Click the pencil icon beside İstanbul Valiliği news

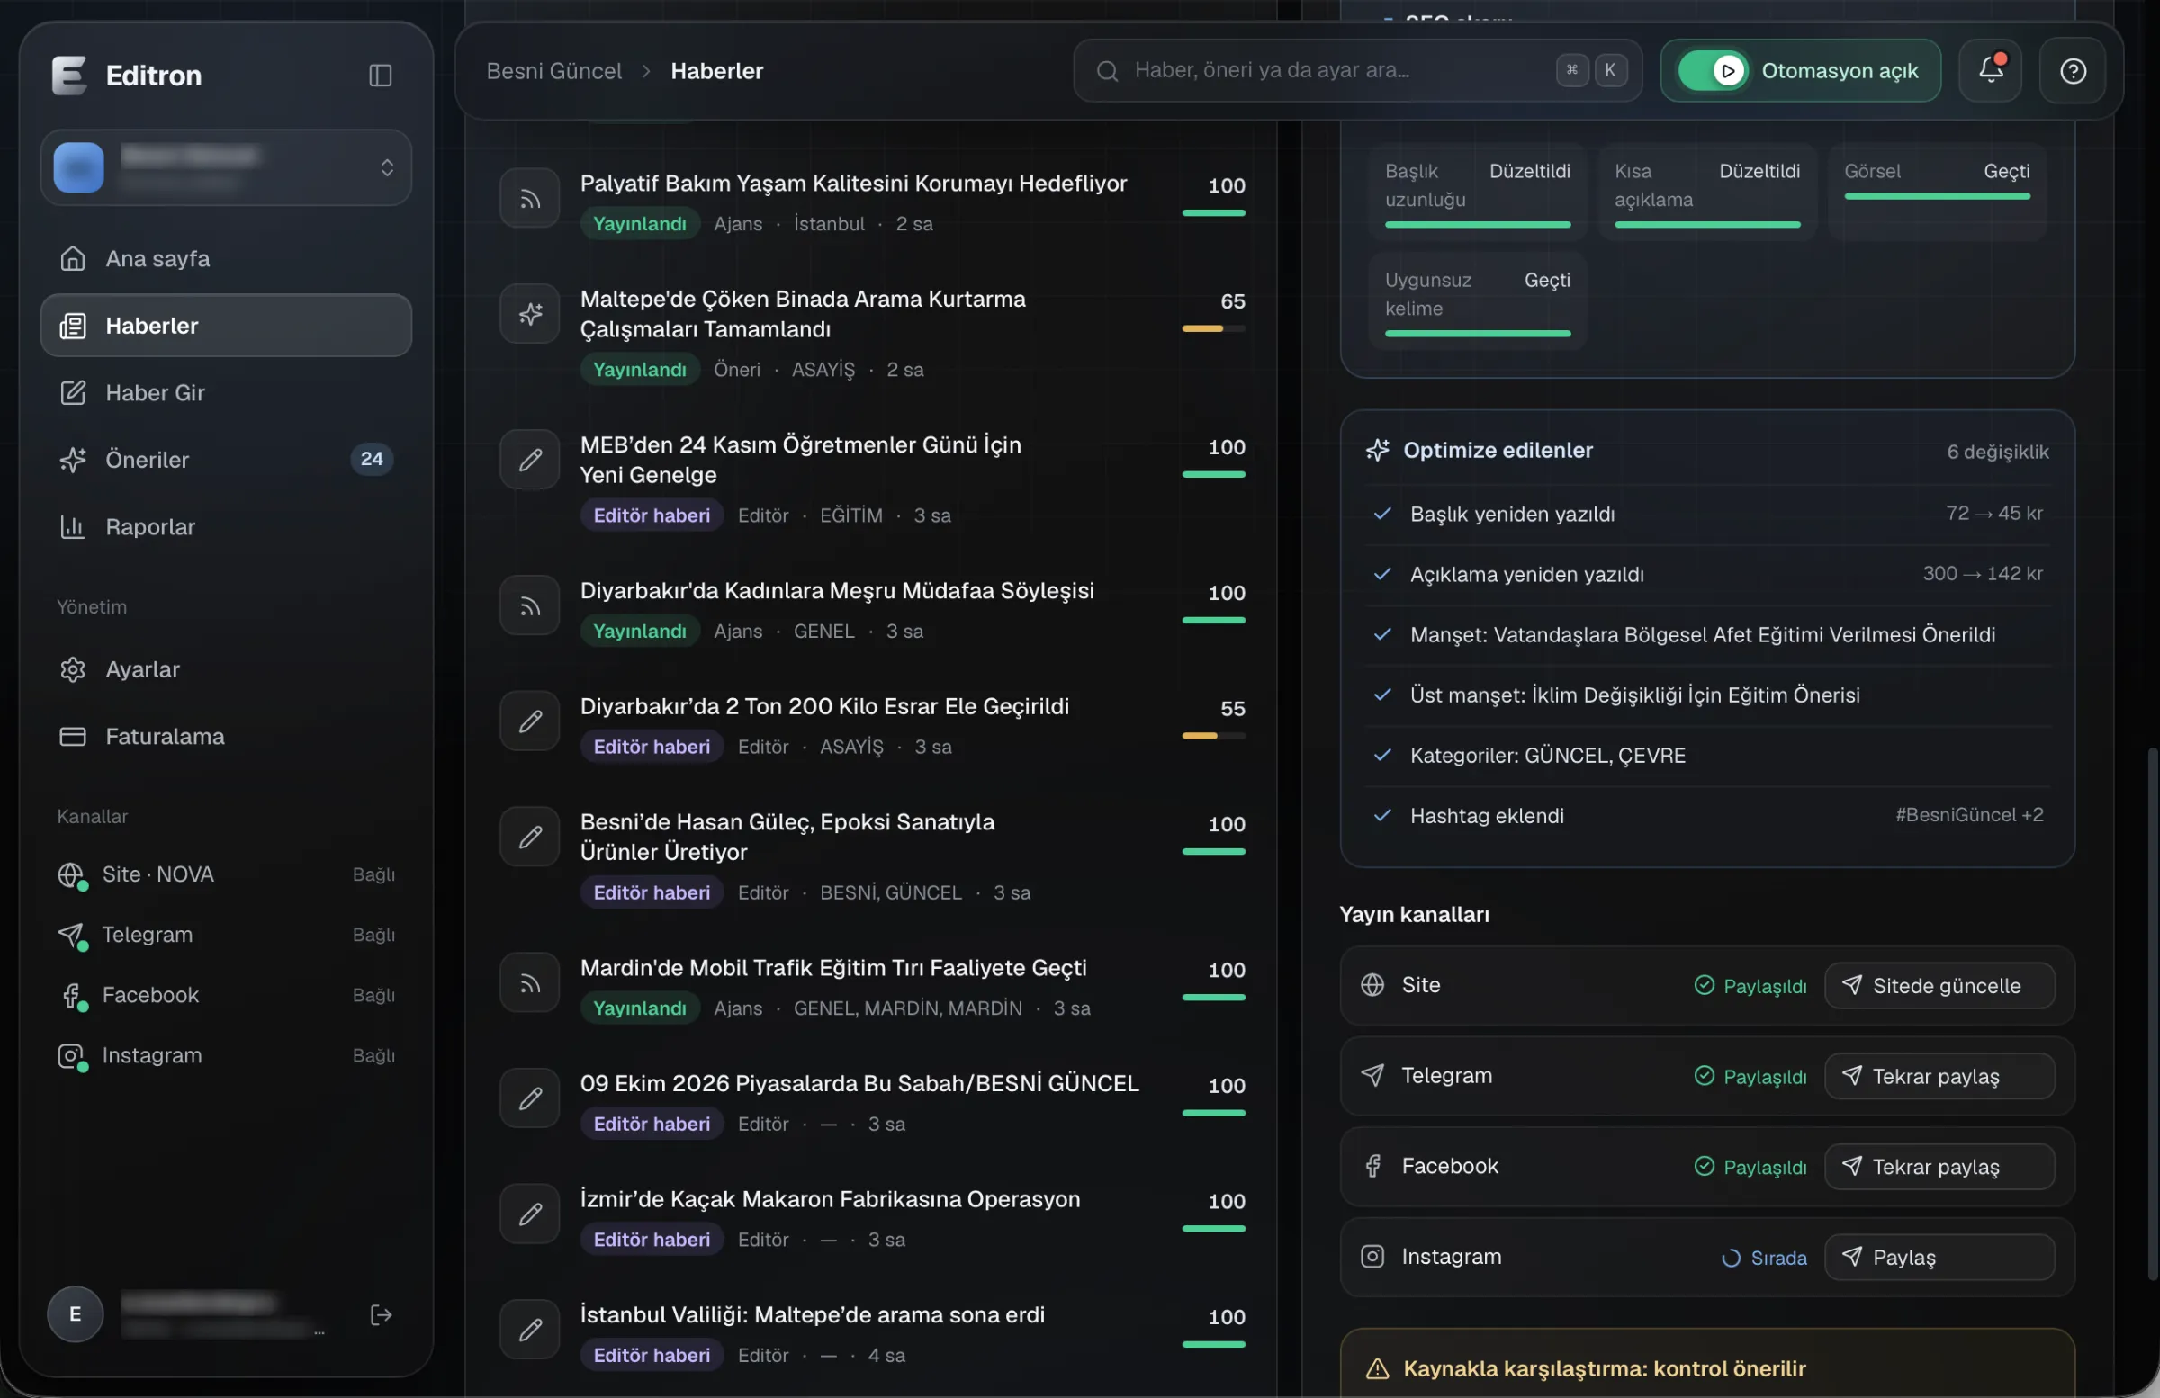pos(530,1330)
